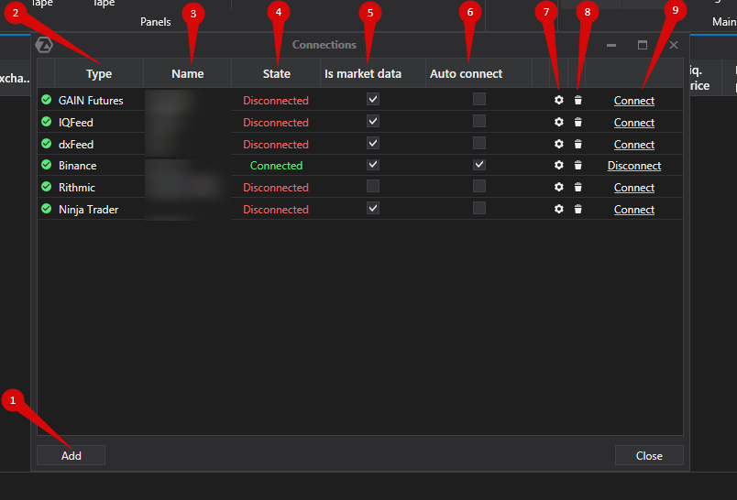Click trash icon for Rithmic connection
The height and width of the screenshot is (500, 737).
coord(577,187)
